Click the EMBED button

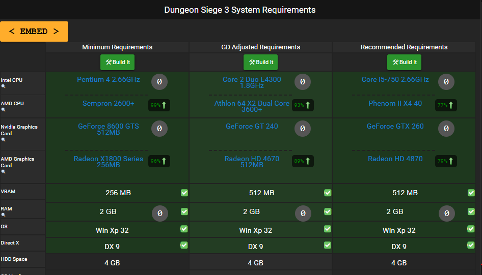(x=34, y=32)
